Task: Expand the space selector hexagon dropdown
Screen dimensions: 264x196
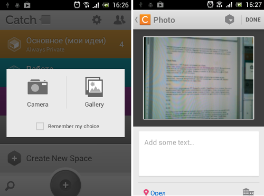Action: click(x=229, y=19)
